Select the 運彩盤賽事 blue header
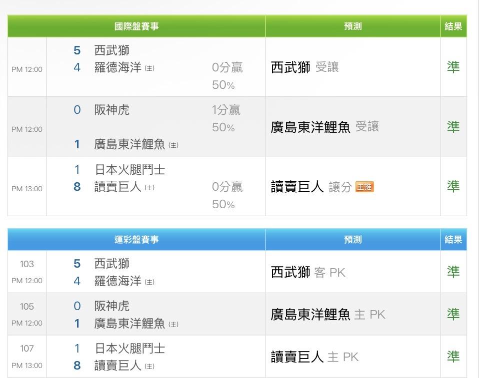The height and width of the screenshot is (378, 485). pos(136,240)
